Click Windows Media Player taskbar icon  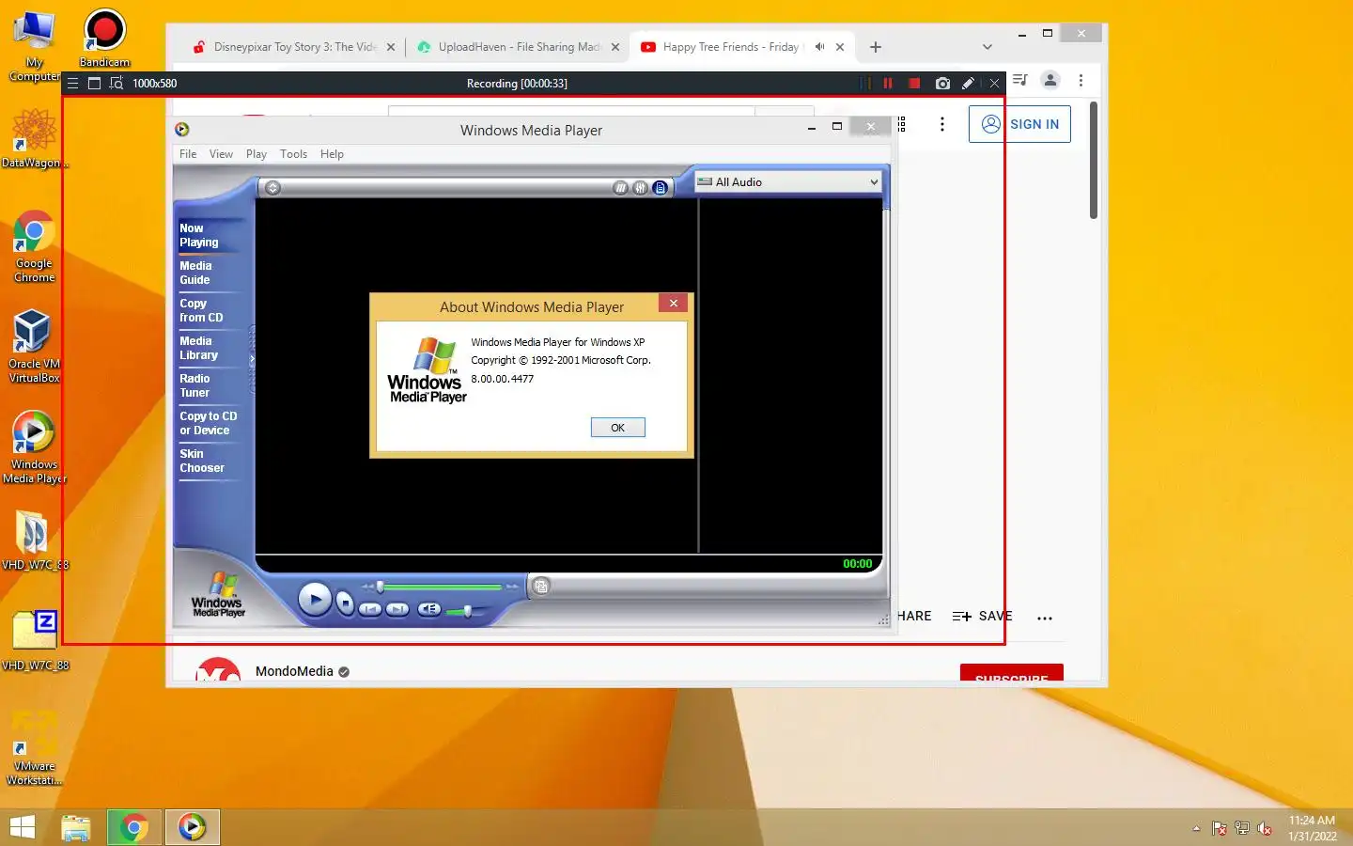click(x=193, y=827)
